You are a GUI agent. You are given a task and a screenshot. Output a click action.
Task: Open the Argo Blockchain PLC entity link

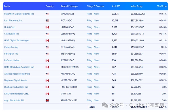(14, 100)
